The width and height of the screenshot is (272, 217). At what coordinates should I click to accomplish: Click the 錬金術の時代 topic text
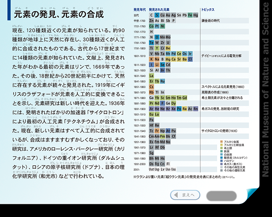pyautogui.click(x=211, y=21)
